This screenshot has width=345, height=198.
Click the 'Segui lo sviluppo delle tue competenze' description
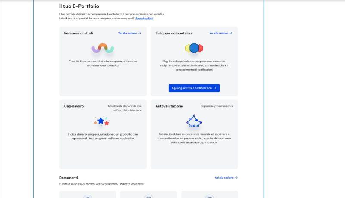194,65
